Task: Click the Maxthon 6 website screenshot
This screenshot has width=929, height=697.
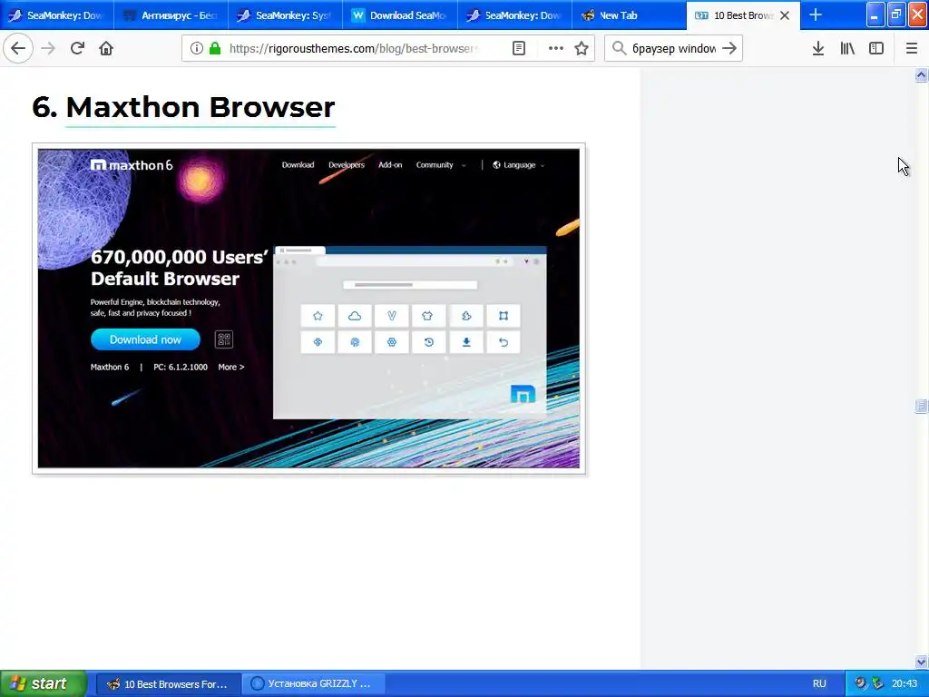Action: [308, 309]
